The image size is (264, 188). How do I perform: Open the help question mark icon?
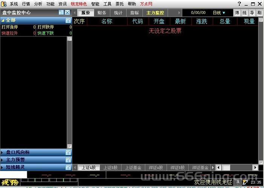(x=239, y=4)
